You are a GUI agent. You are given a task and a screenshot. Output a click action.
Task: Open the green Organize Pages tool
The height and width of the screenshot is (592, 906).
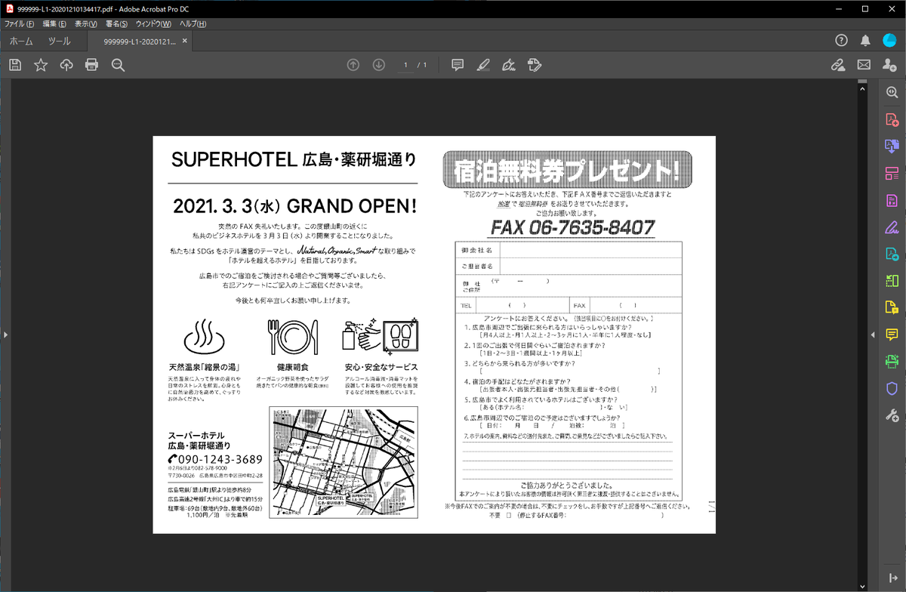pos(892,281)
